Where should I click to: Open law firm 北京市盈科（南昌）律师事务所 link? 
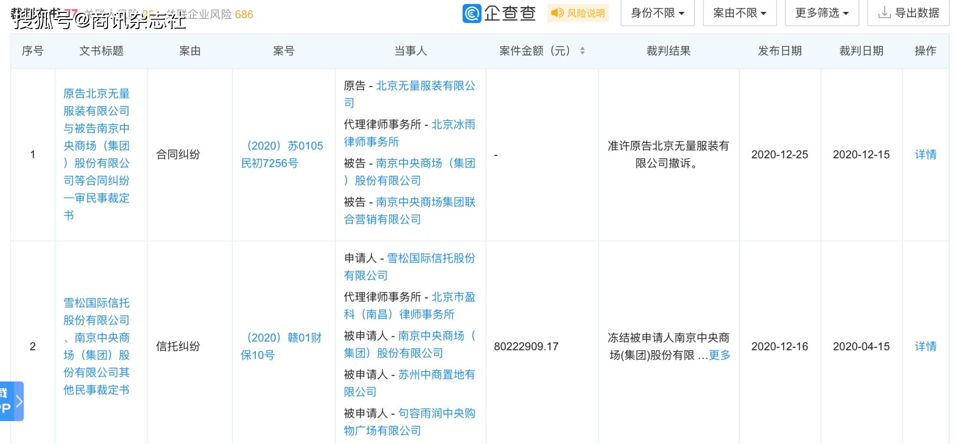coord(409,306)
